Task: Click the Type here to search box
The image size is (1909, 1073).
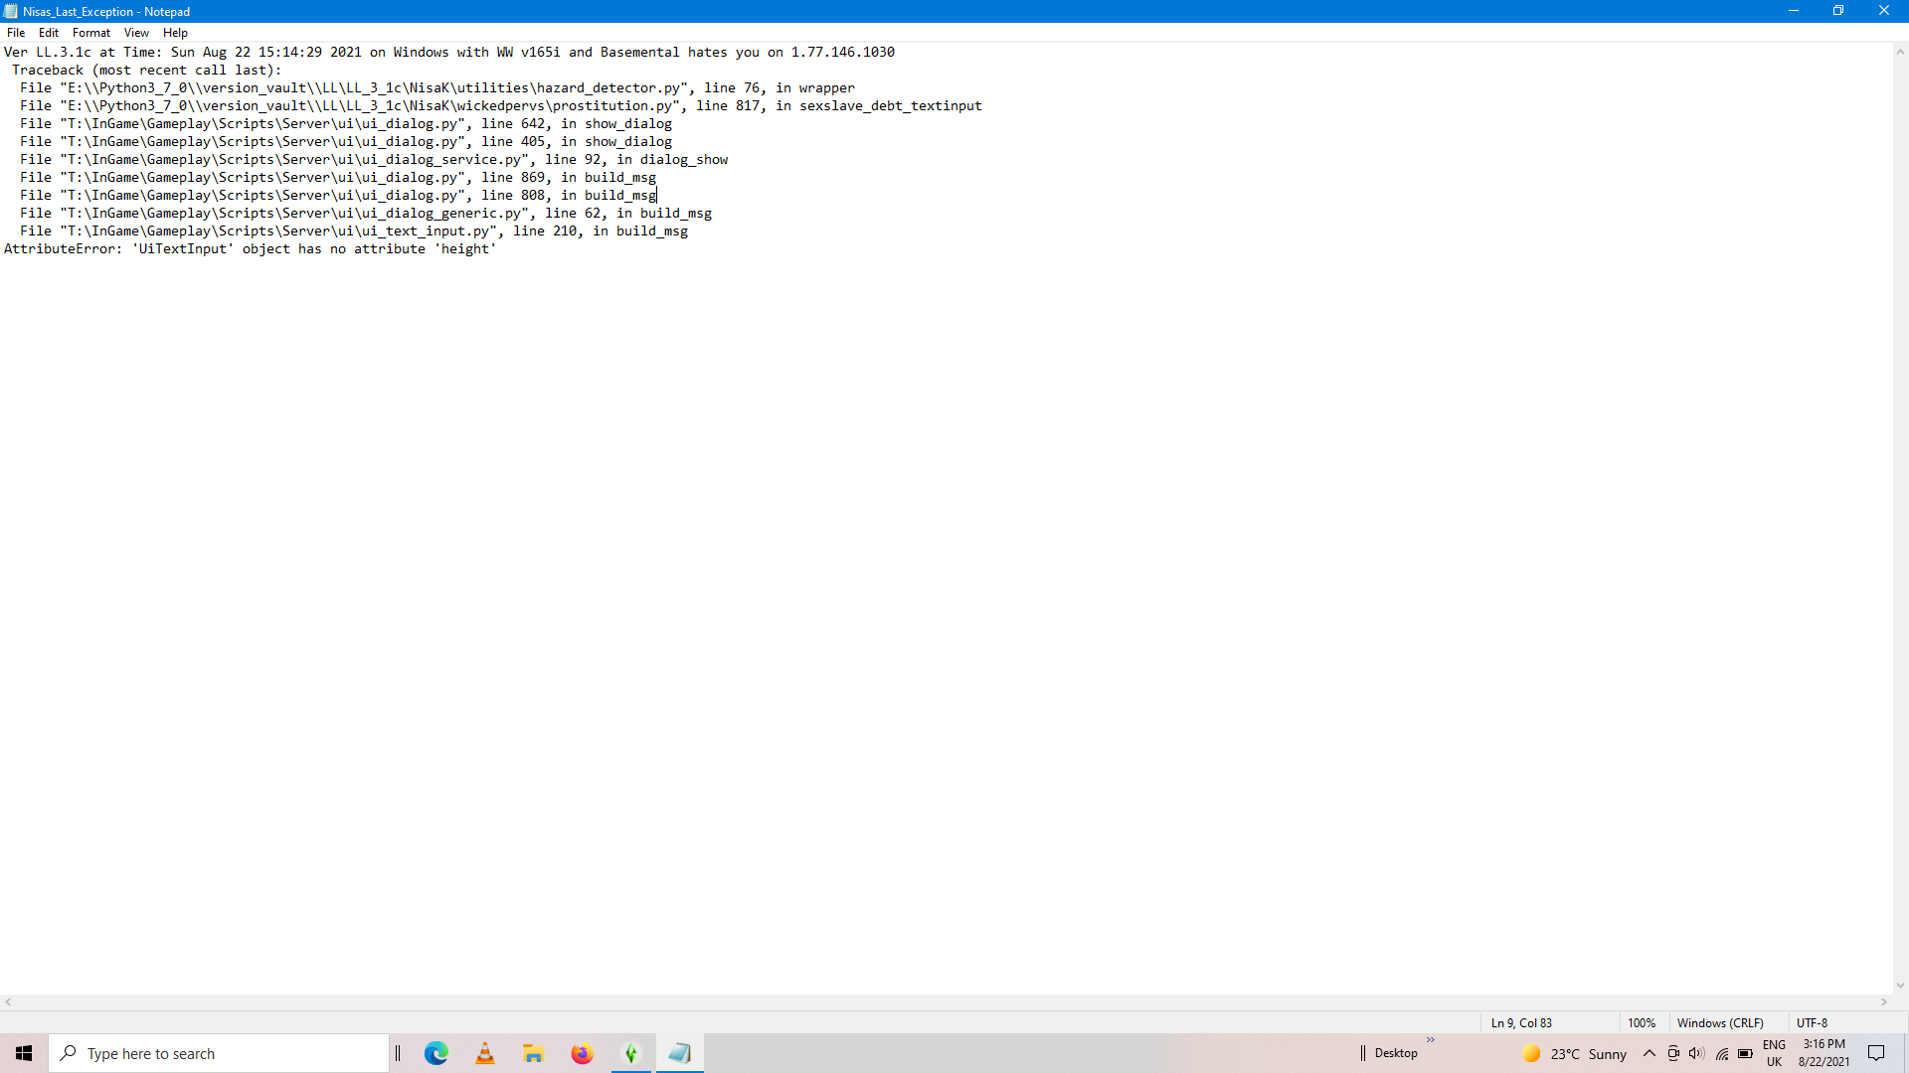Action: point(219,1053)
